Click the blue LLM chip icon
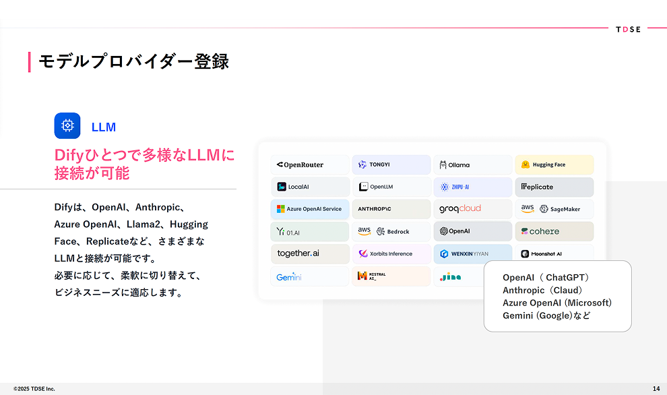667x395 pixels. [67, 126]
